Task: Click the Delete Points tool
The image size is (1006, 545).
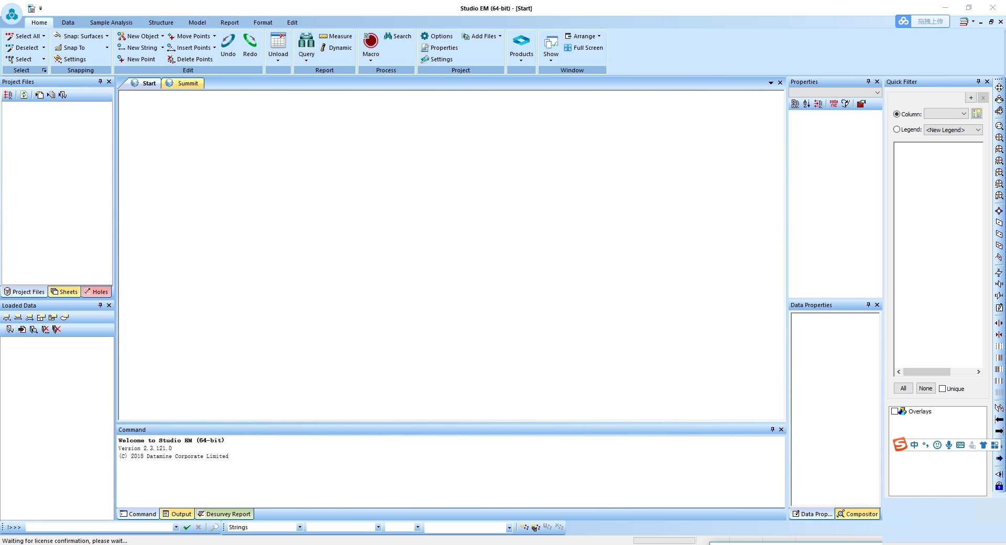Action: 190,59
